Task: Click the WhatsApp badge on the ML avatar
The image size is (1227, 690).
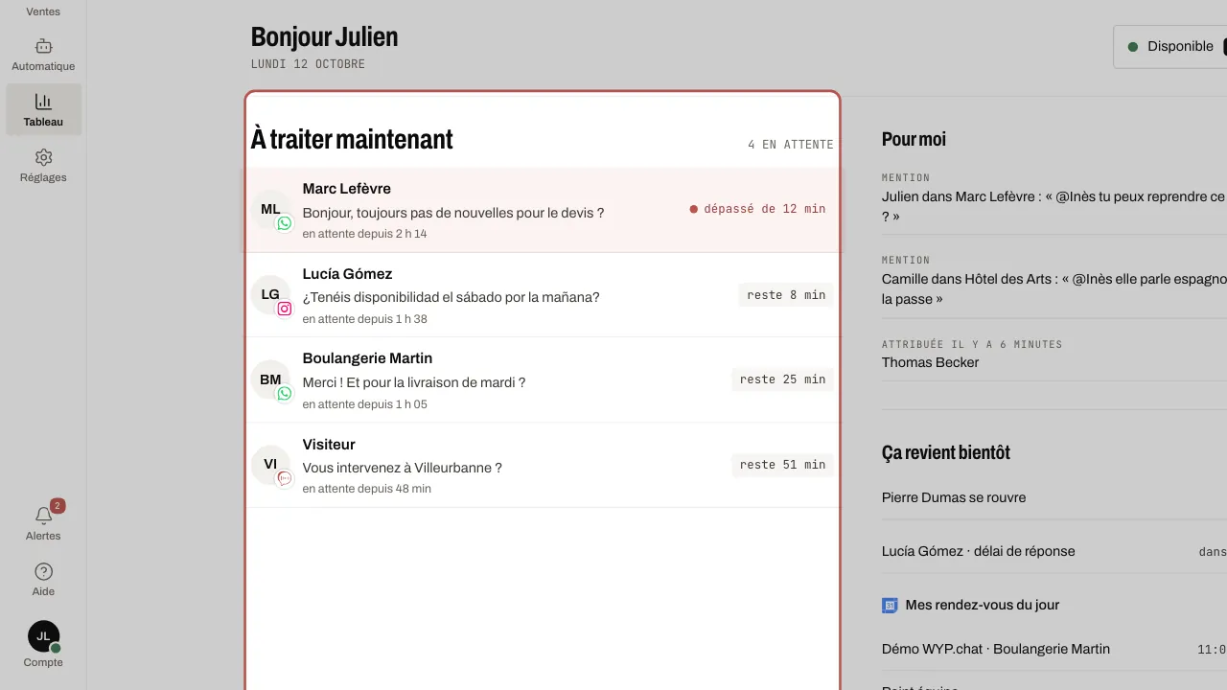Action: [x=285, y=223]
